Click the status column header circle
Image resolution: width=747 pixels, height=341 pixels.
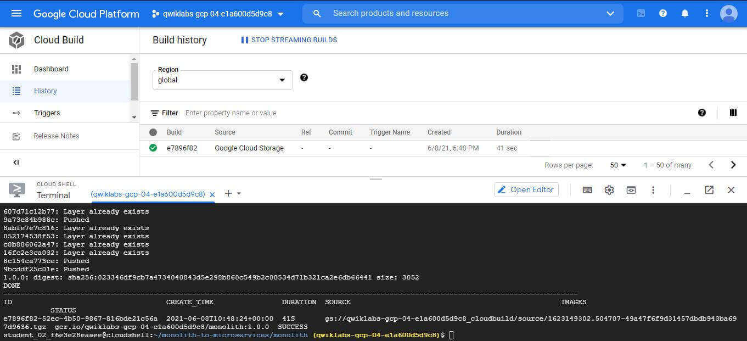click(153, 132)
